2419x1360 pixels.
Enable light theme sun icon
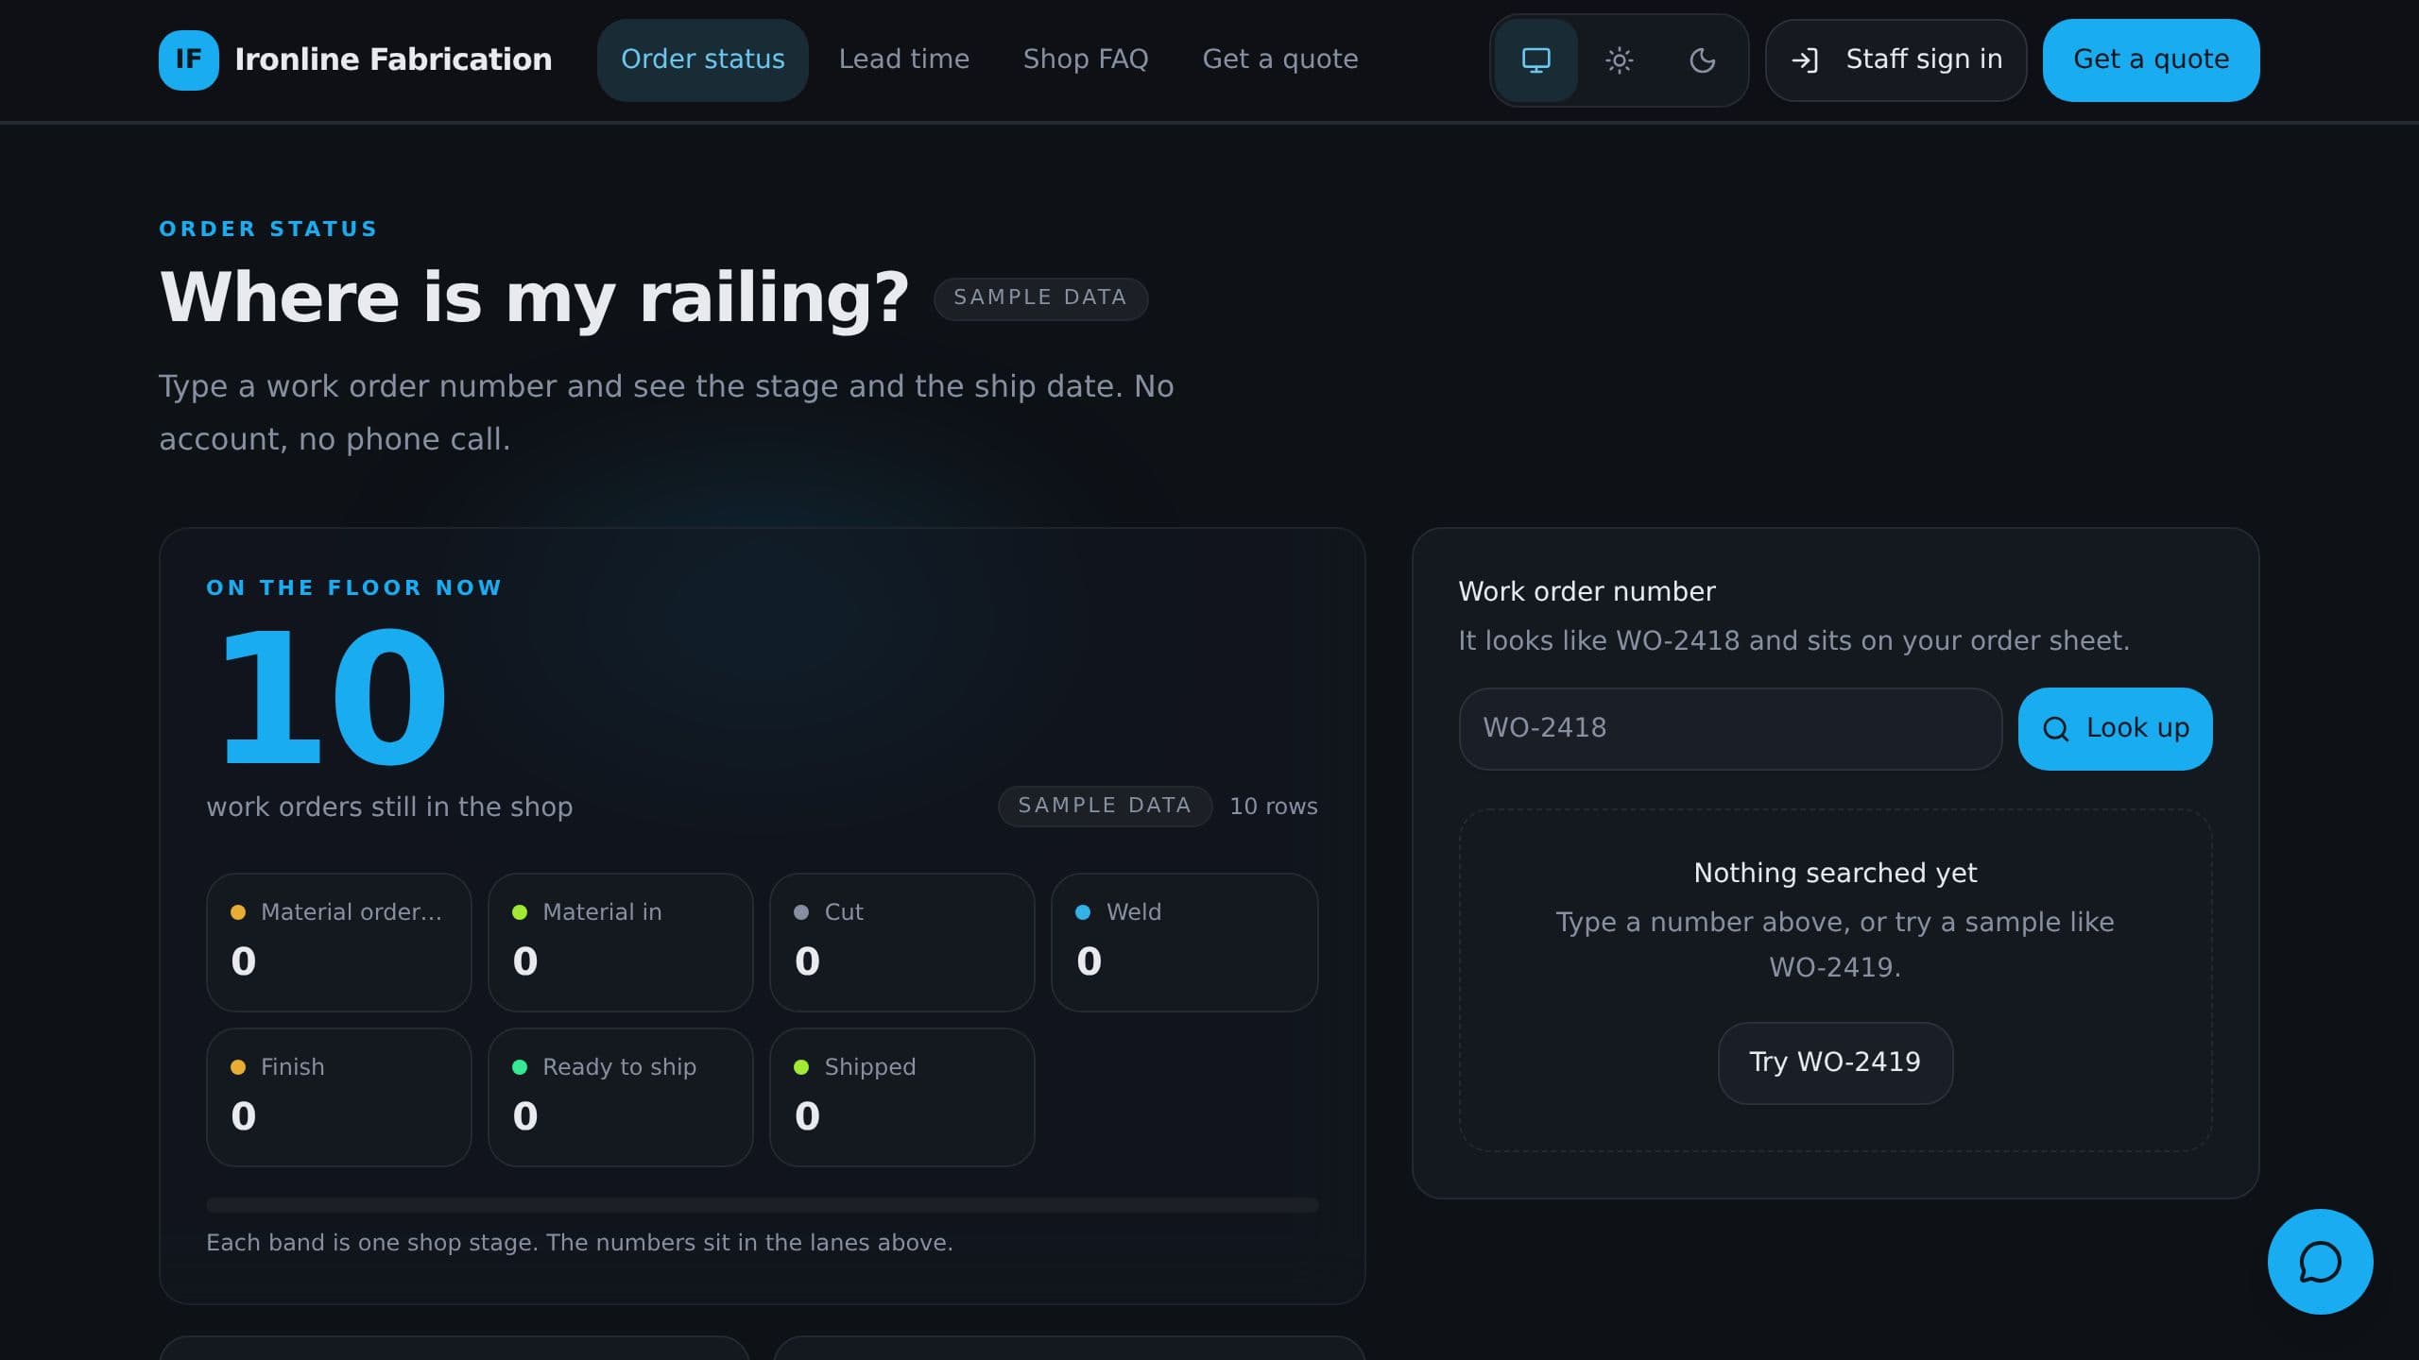[1619, 60]
